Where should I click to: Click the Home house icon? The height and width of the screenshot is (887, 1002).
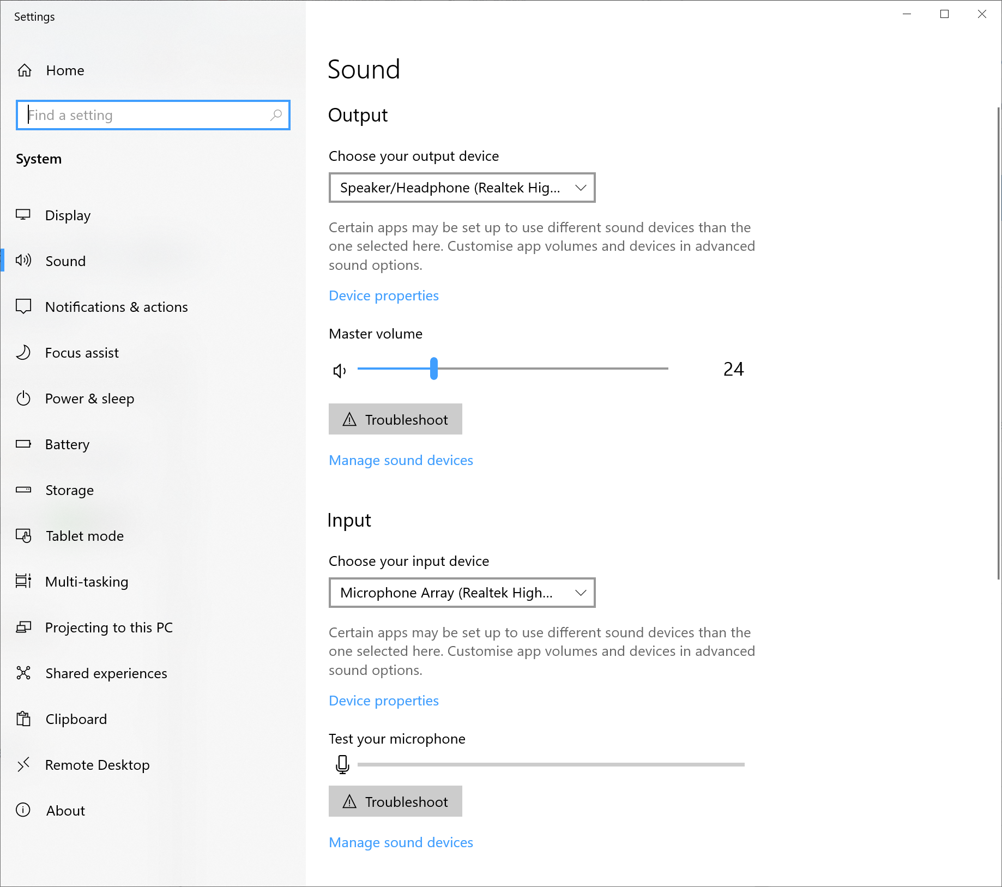click(25, 70)
